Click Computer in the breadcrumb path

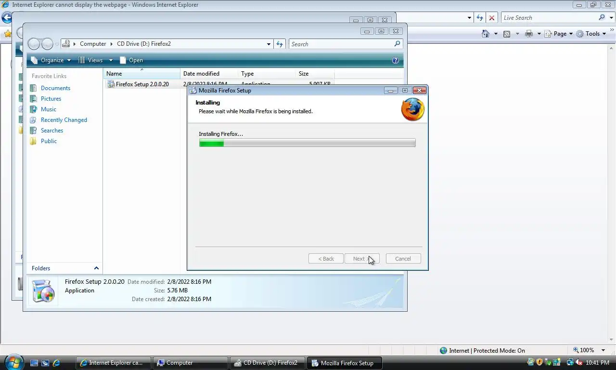[93, 44]
